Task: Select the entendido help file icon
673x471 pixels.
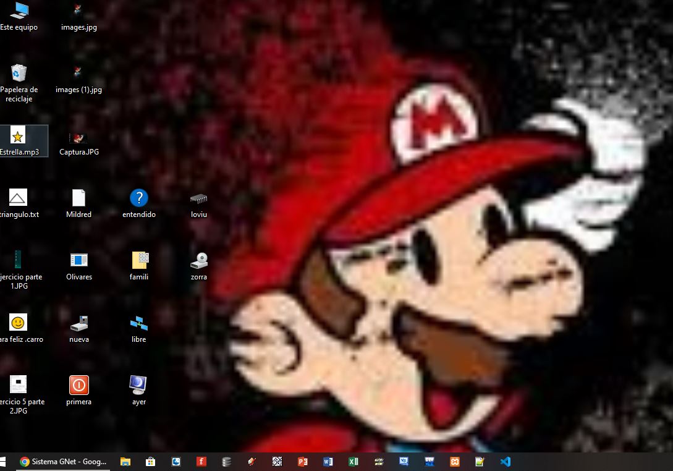Action: pos(139,198)
